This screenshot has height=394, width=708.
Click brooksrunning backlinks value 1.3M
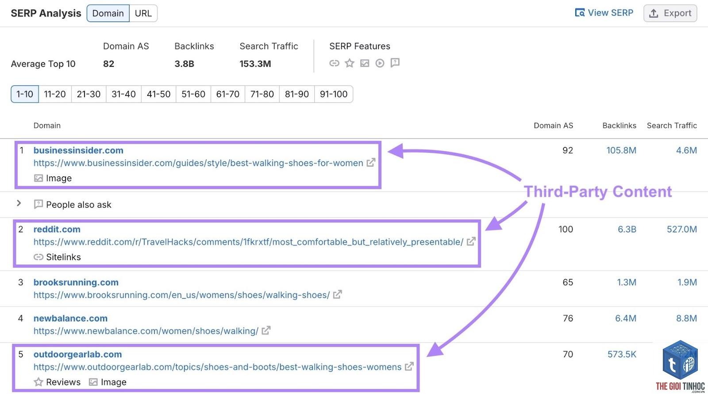click(627, 282)
